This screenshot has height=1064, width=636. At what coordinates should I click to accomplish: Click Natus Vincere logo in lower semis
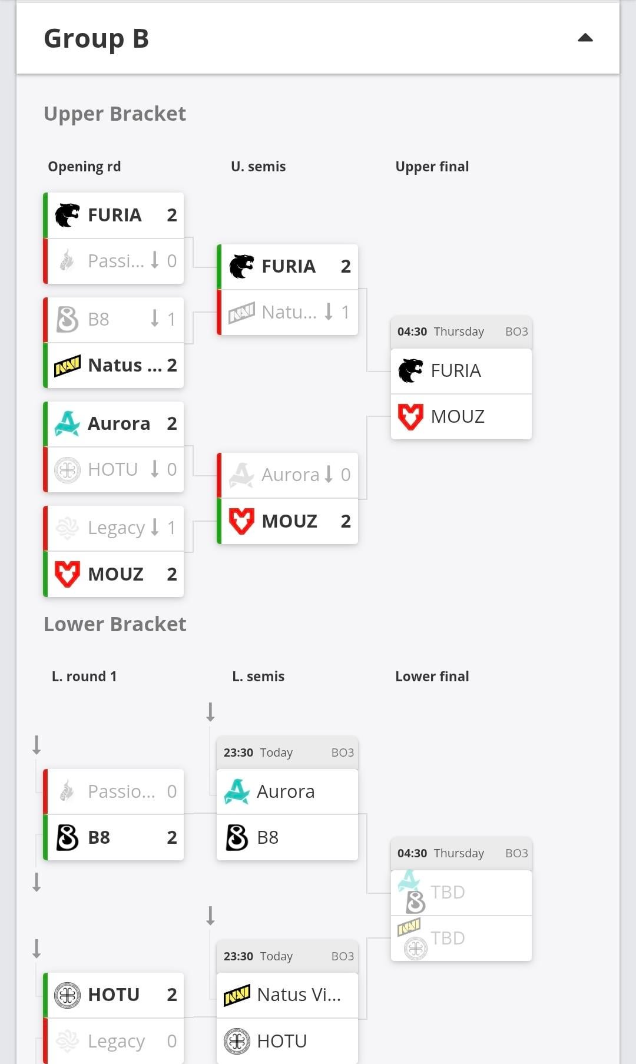237,996
